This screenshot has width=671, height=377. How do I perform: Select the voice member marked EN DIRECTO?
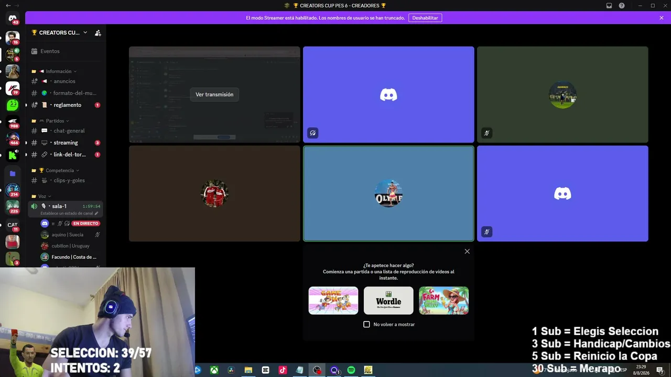(71, 224)
